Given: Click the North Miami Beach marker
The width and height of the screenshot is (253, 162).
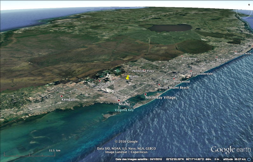Looking at the screenshot, I should click(159, 84).
